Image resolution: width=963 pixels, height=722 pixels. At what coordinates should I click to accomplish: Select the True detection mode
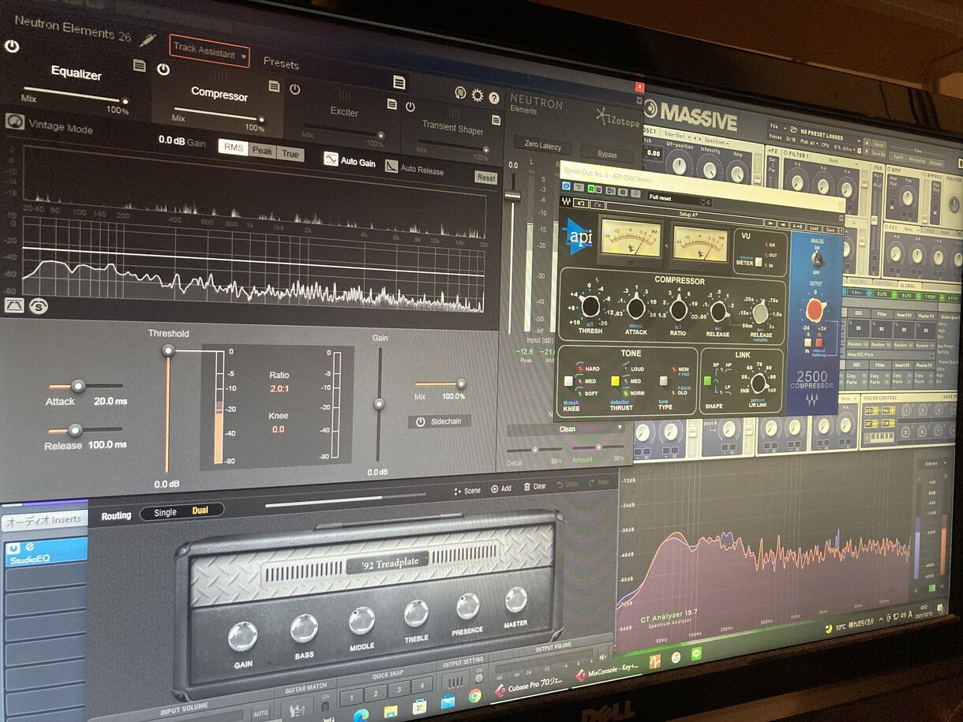290,154
